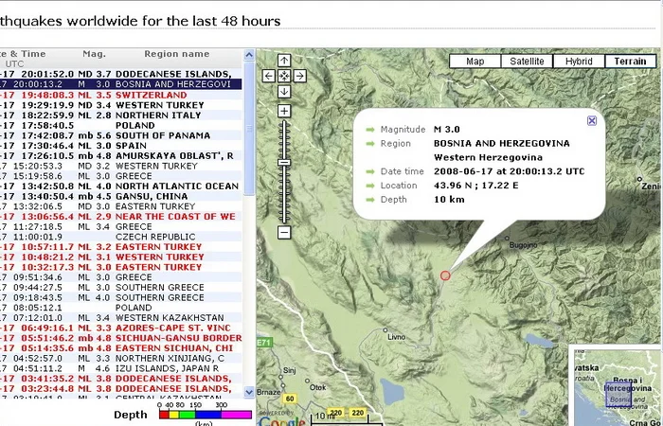Click the yellow 60 road shield
This screenshot has height=426, width=663.
tap(290, 399)
